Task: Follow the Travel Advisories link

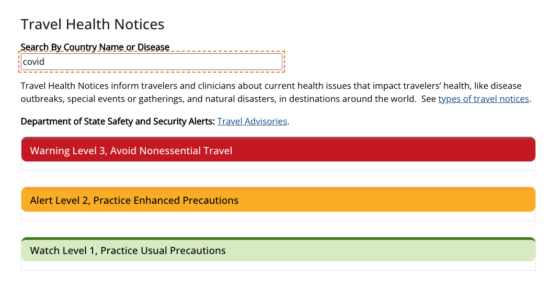Action: click(x=252, y=121)
